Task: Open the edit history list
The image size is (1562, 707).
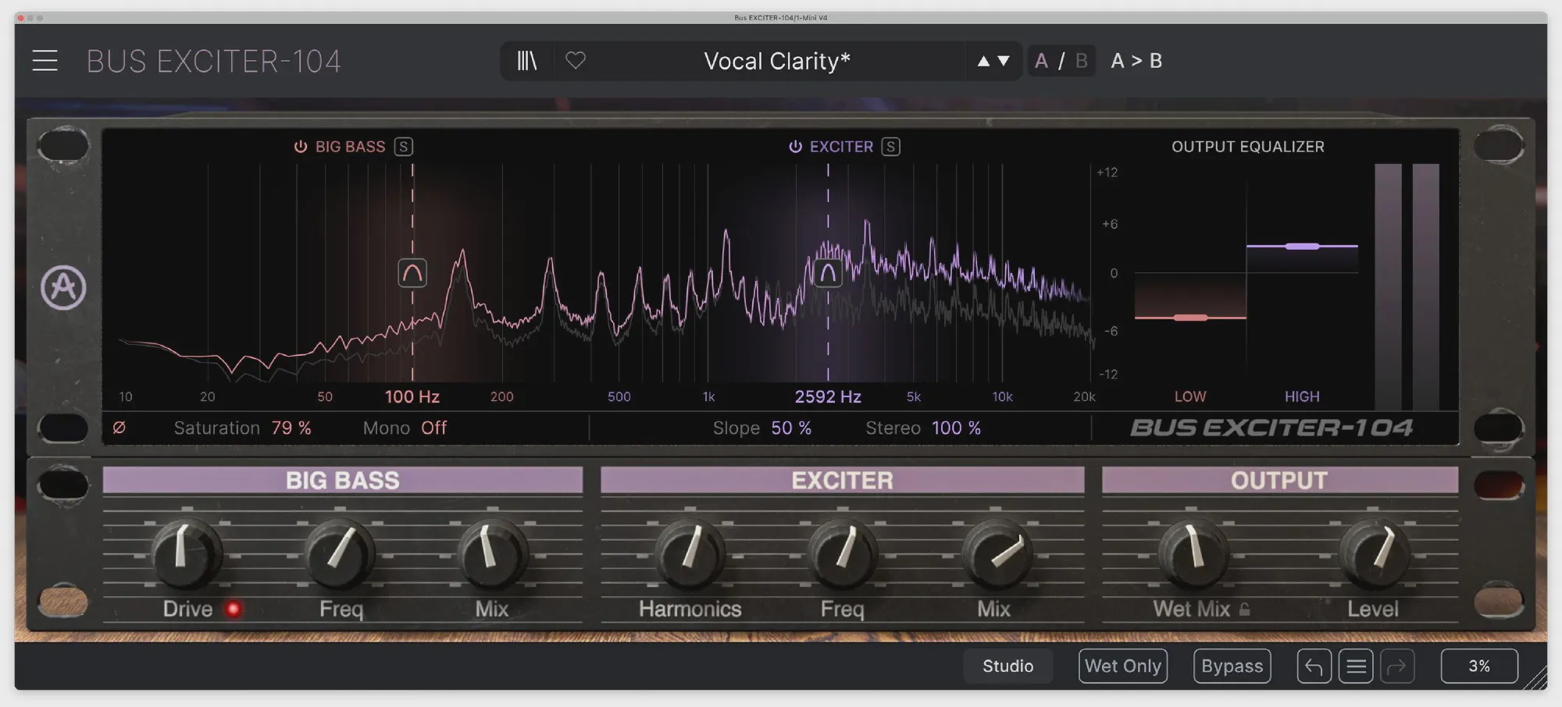Action: (1356, 666)
